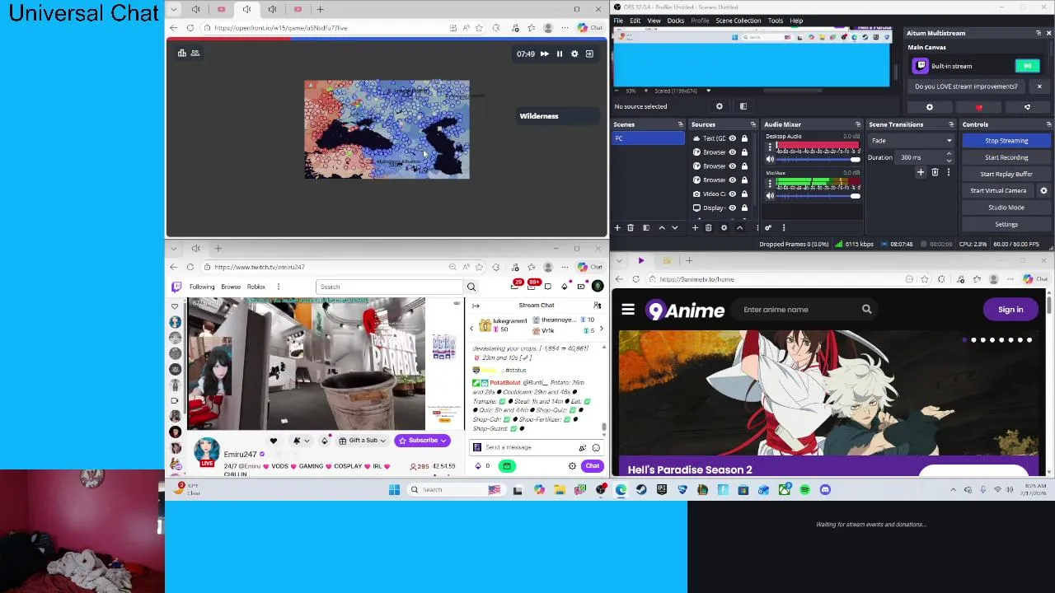Sign in to 9Anime
This screenshot has height=593, width=1055.
[x=1010, y=310]
